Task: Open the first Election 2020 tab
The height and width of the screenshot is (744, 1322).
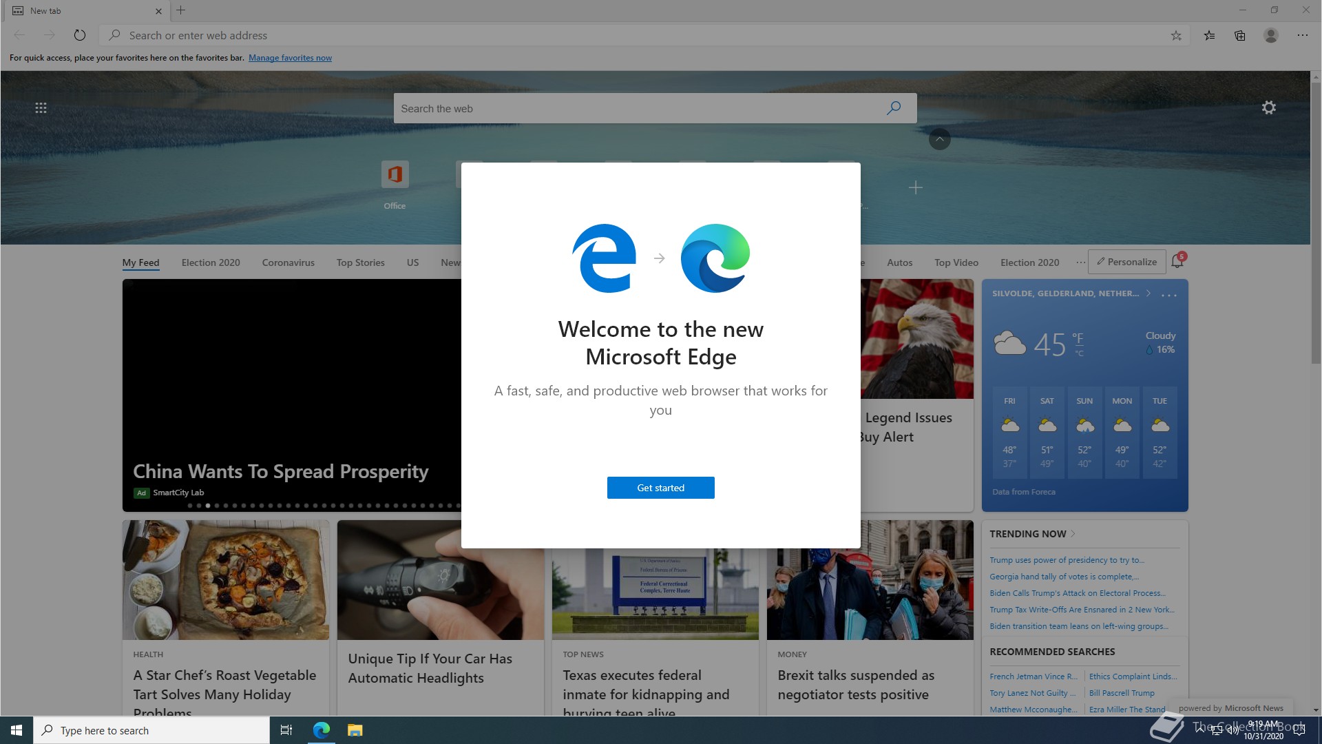Action: coord(211,262)
